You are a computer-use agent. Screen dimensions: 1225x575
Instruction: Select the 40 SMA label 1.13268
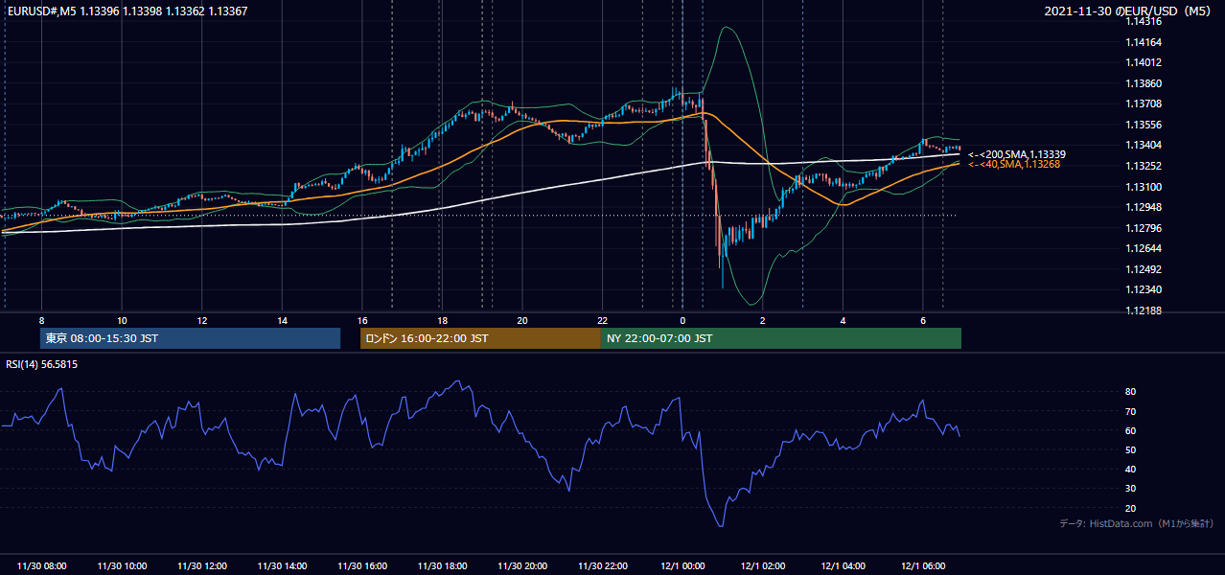pyautogui.click(x=1014, y=165)
